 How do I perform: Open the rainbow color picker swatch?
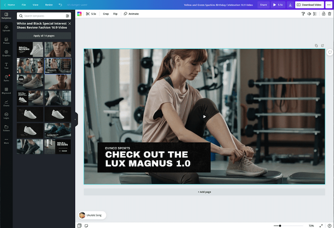click(x=79, y=14)
